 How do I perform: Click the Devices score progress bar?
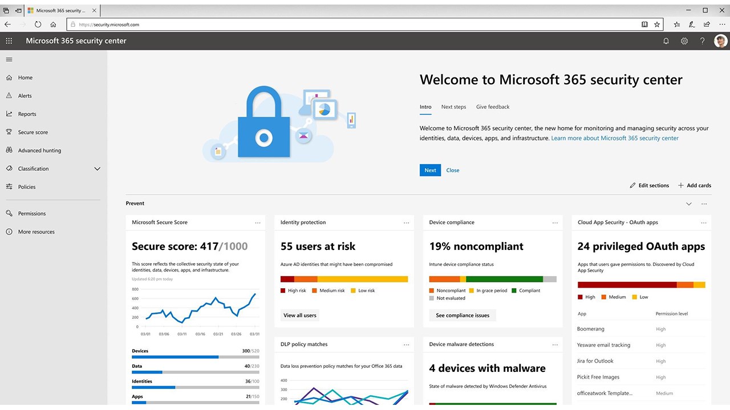[x=196, y=357]
